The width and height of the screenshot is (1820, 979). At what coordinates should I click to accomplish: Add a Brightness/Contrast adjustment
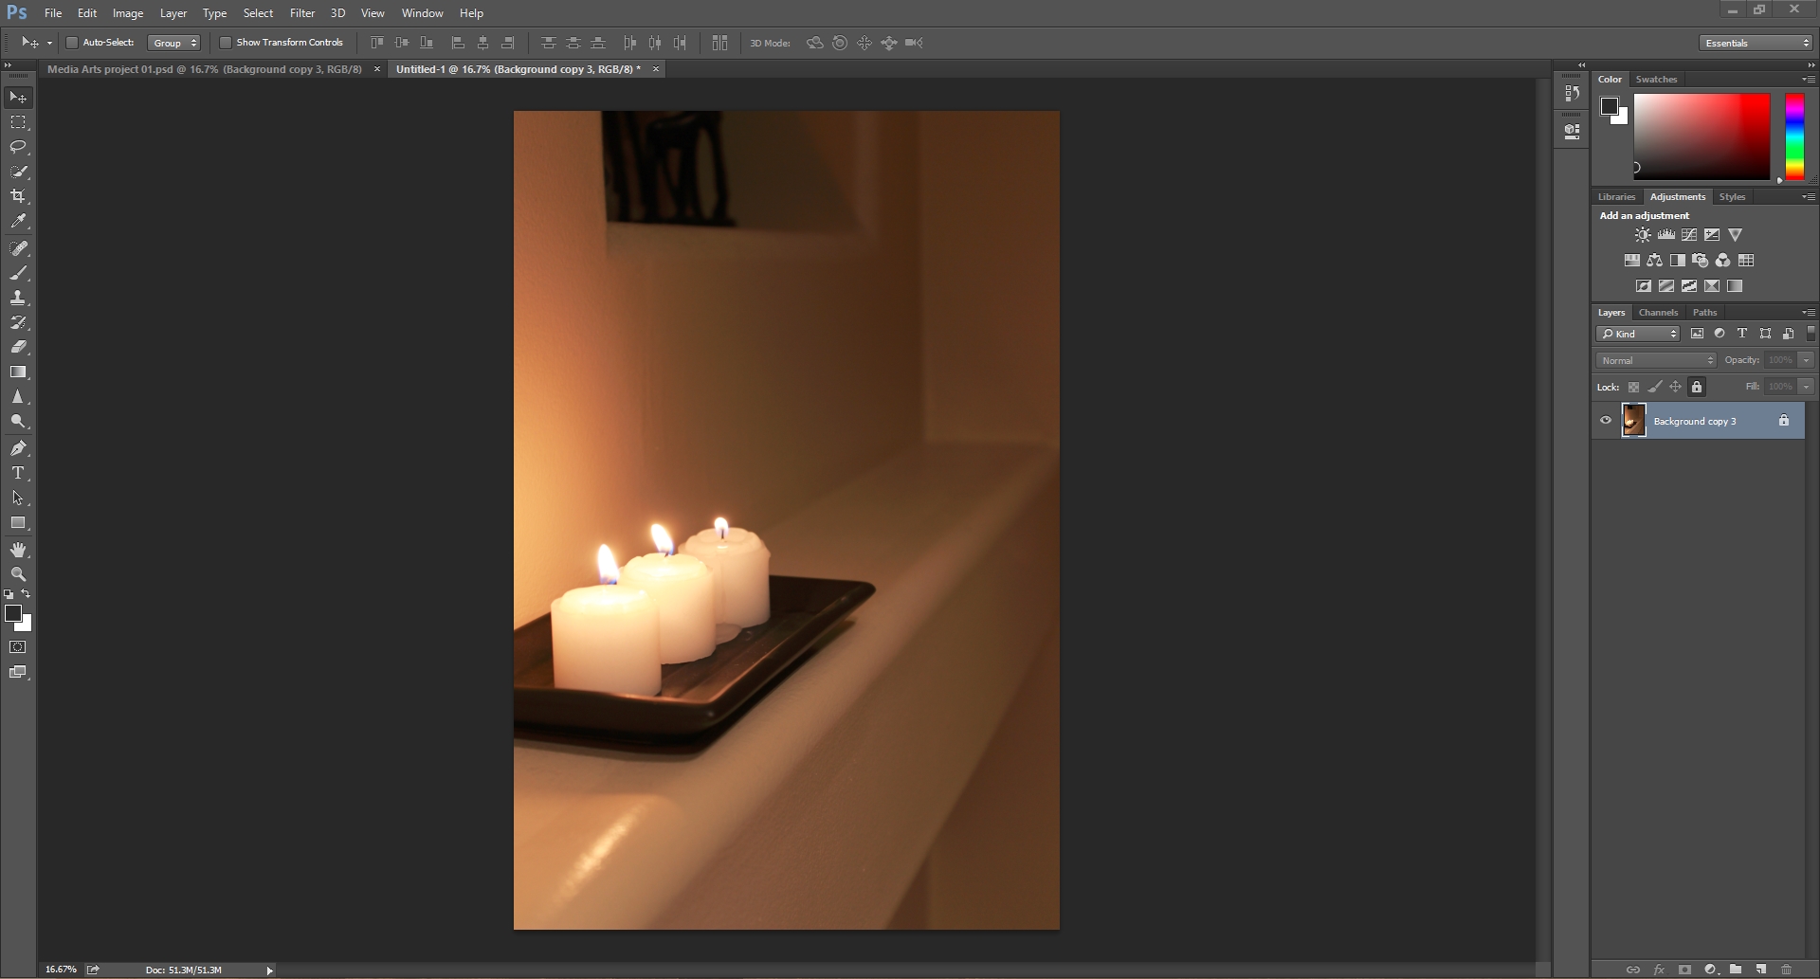[1643, 235]
